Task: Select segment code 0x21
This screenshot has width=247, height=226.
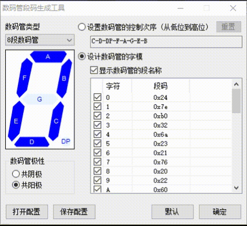Action: (x=161, y=153)
